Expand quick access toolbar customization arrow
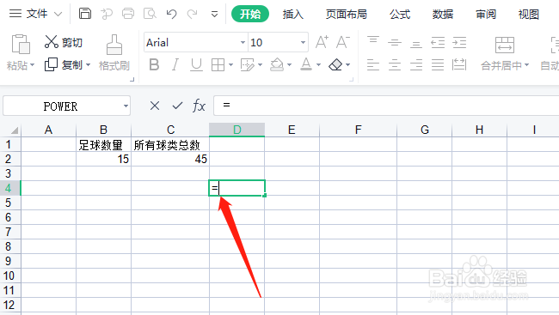 click(214, 15)
